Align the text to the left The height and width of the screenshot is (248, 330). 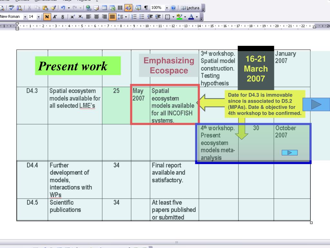(89, 17)
